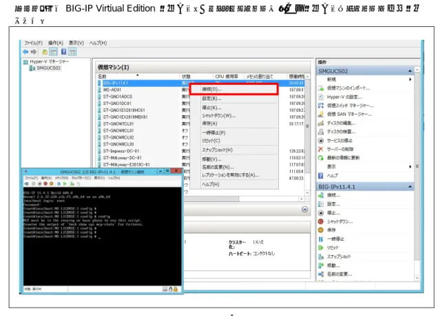Click Actions pane scroll up arrow
The image size is (436, 316).
(x=417, y=69)
